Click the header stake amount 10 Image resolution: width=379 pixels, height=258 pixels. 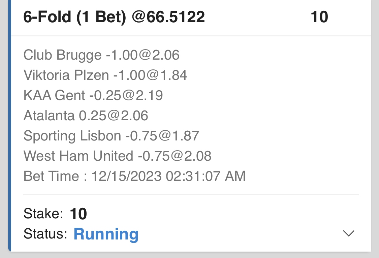point(319,17)
